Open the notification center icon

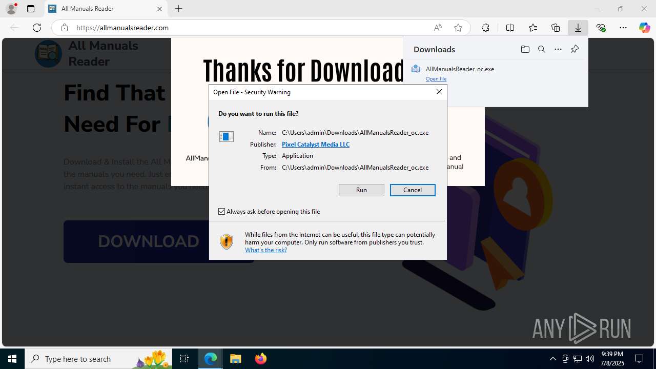pyautogui.click(x=639, y=359)
